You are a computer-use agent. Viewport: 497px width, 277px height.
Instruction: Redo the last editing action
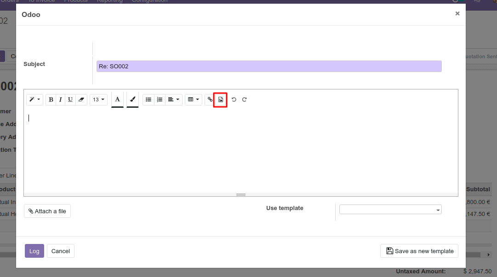(244, 100)
